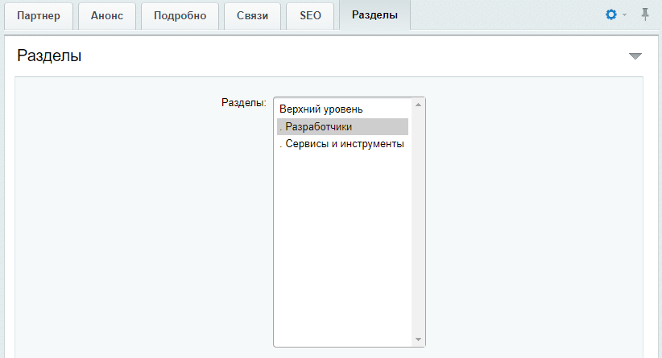The image size is (662, 358).
Task: Choose Сервисы и инструменты list option
Action: tap(342, 144)
